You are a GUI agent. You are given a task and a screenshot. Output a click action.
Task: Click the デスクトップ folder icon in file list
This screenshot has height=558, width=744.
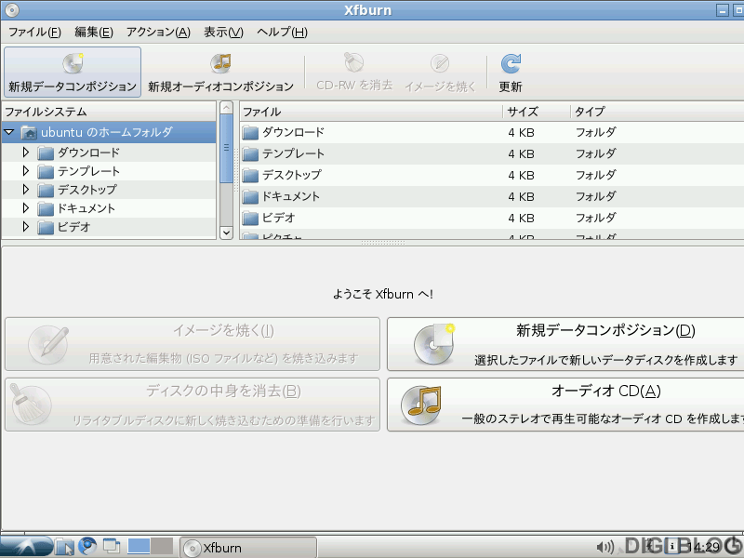click(250, 175)
